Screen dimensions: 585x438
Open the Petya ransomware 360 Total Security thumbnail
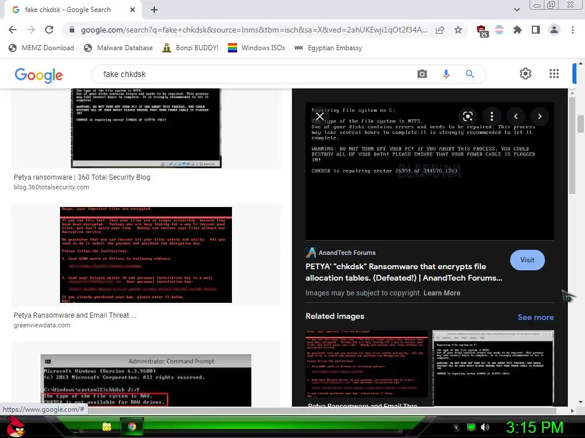click(146, 128)
